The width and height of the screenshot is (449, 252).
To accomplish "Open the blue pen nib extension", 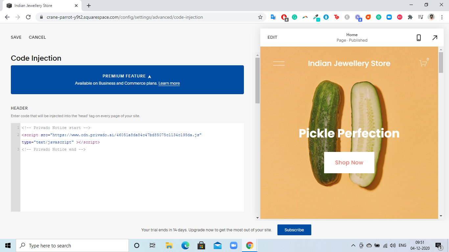I will tap(326, 17).
